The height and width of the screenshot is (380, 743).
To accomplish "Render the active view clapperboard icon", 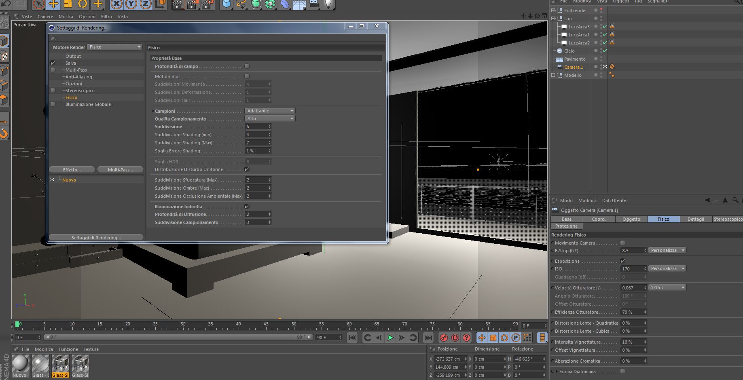I will [178, 4].
